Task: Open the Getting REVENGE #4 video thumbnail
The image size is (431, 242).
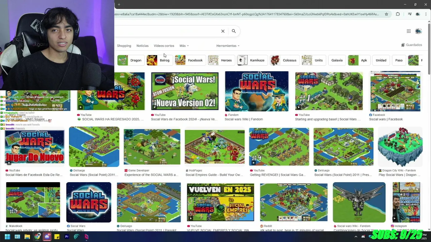Action: 279,147
